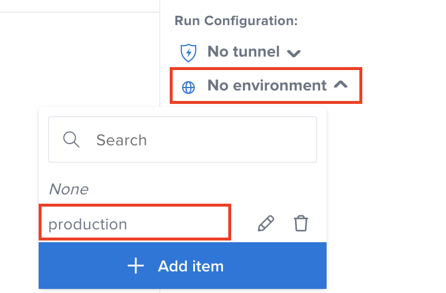Click the Add item text label

(191, 267)
